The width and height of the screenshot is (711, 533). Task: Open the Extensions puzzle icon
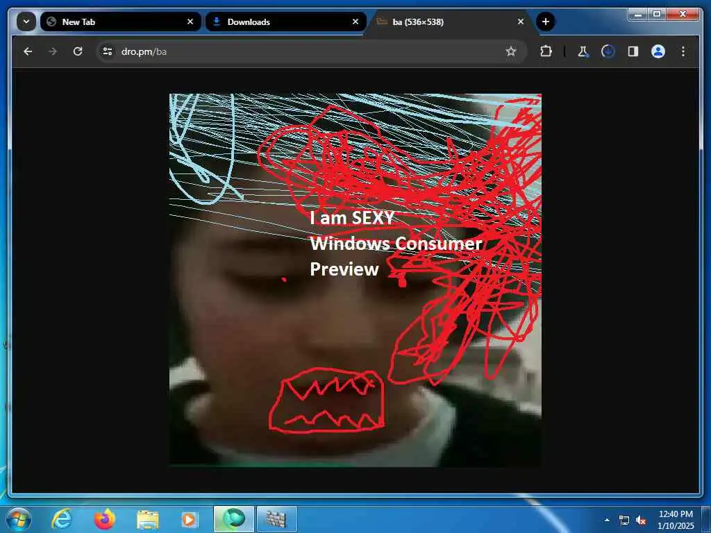[546, 51]
